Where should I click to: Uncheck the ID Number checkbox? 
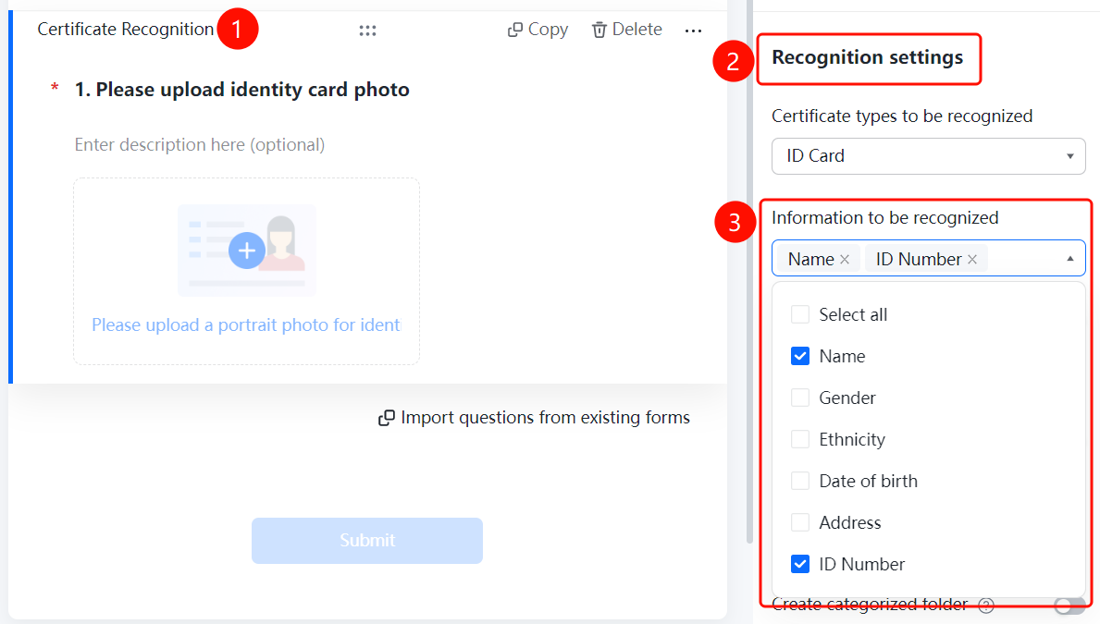point(799,565)
